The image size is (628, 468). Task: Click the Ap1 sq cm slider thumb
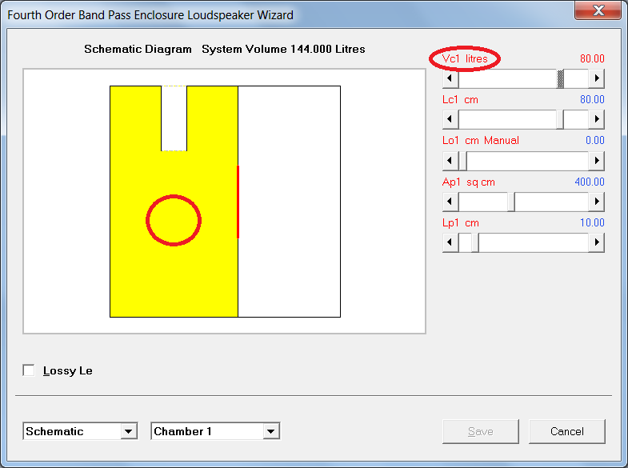(511, 202)
